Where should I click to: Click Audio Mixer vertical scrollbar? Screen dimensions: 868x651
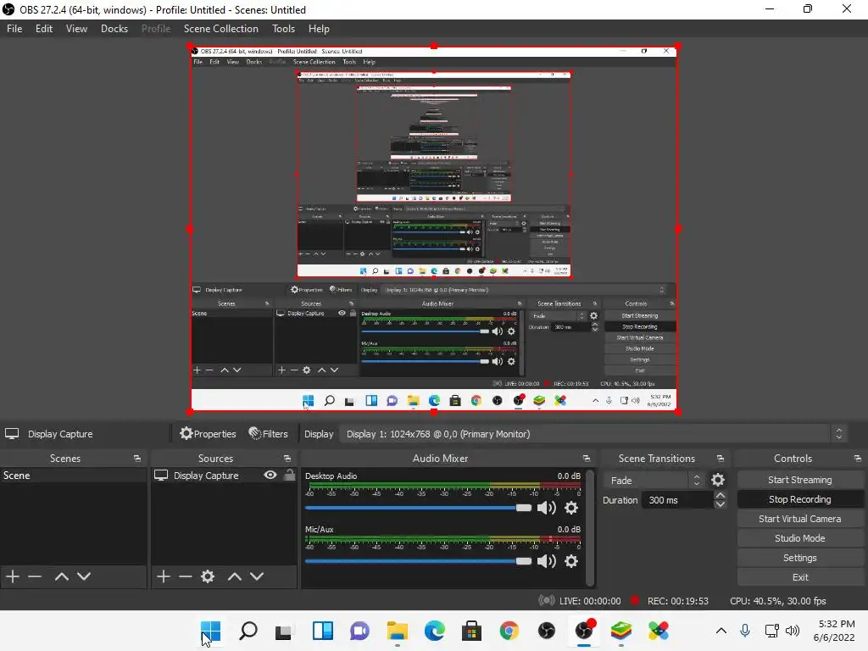click(590, 527)
